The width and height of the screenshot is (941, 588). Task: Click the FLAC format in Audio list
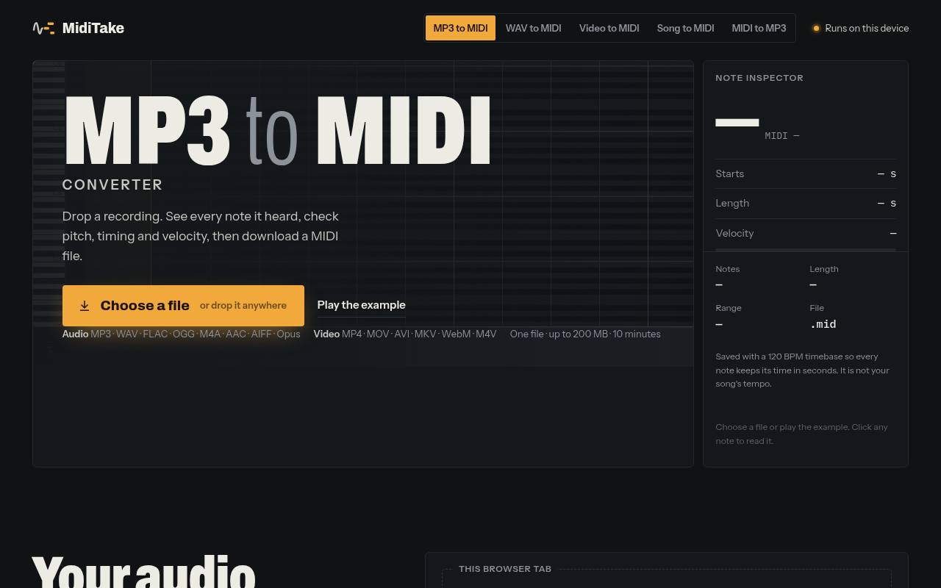[155, 334]
